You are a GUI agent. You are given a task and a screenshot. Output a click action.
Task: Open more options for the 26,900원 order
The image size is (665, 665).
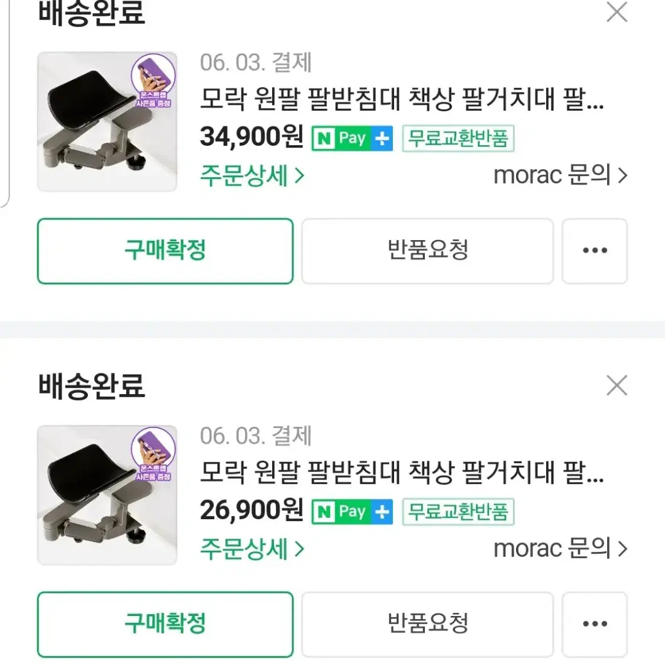pos(595,624)
